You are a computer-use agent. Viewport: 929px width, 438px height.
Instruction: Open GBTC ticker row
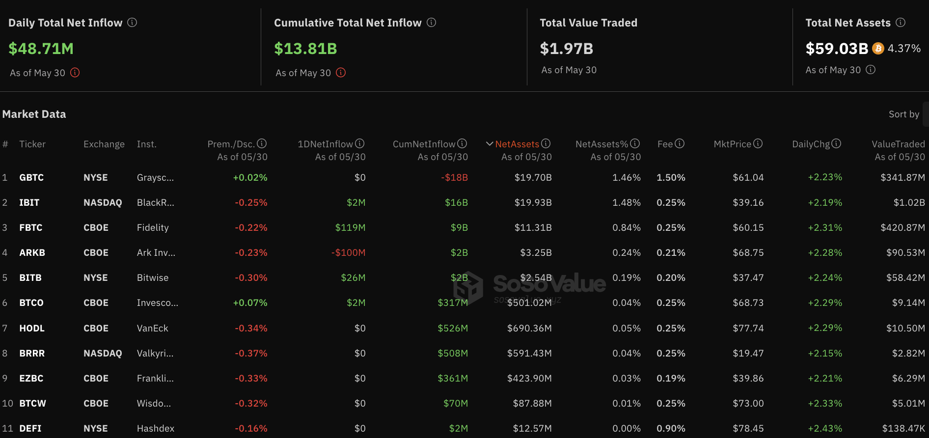click(31, 177)
